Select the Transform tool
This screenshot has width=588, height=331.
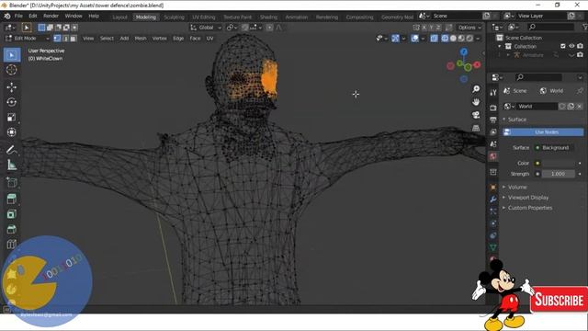point(12,132)
